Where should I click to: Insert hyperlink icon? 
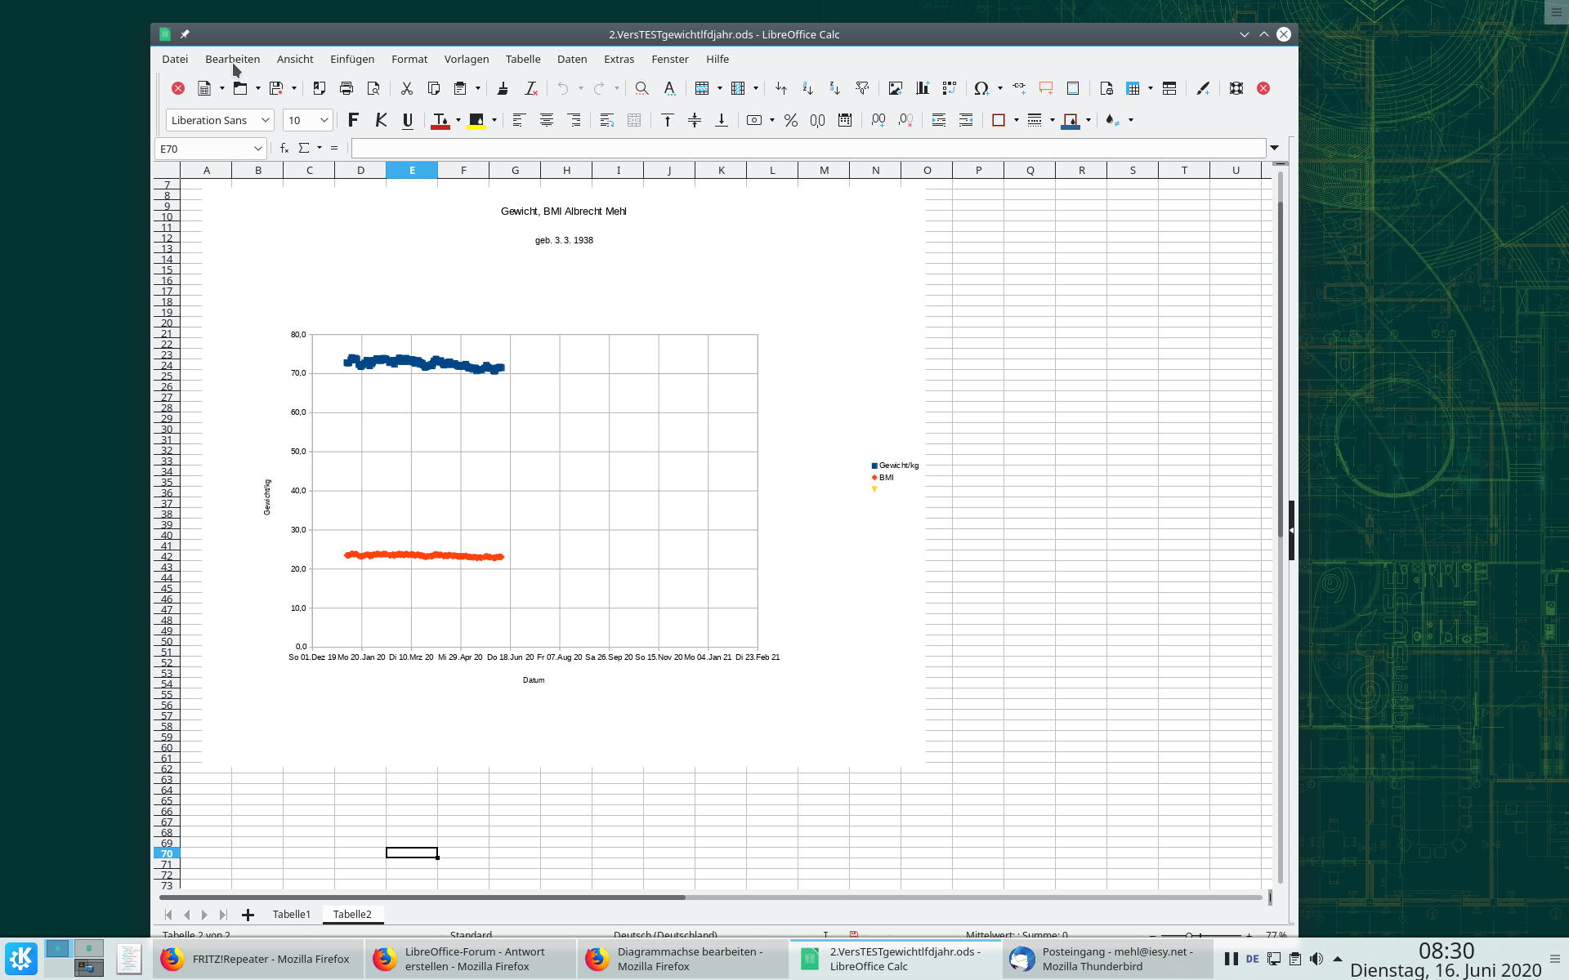click(1019, 88)
